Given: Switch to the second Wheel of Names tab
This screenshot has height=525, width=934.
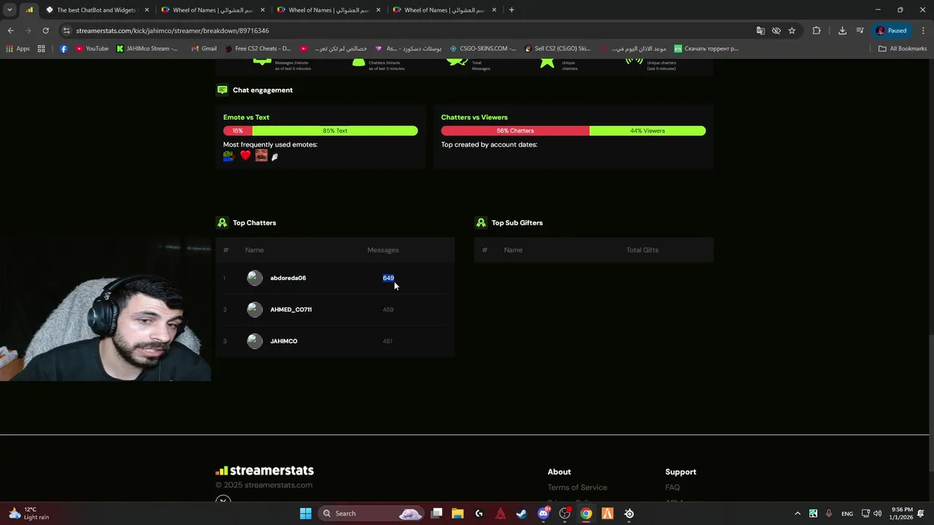Looking at the screenshot, I should [x=328, y=10].
